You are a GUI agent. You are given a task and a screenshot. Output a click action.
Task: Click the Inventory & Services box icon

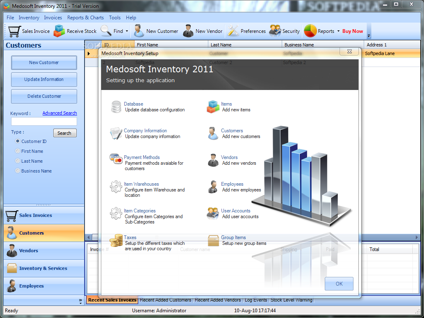(12, 268)
